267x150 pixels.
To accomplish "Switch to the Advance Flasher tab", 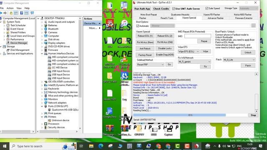I will tap(215, 18).
